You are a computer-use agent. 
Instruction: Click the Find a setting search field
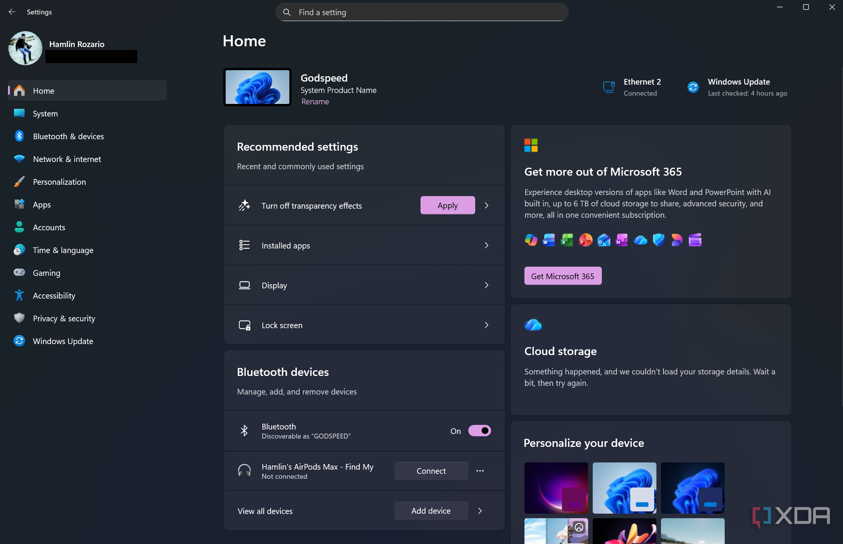tap(422, 12)
